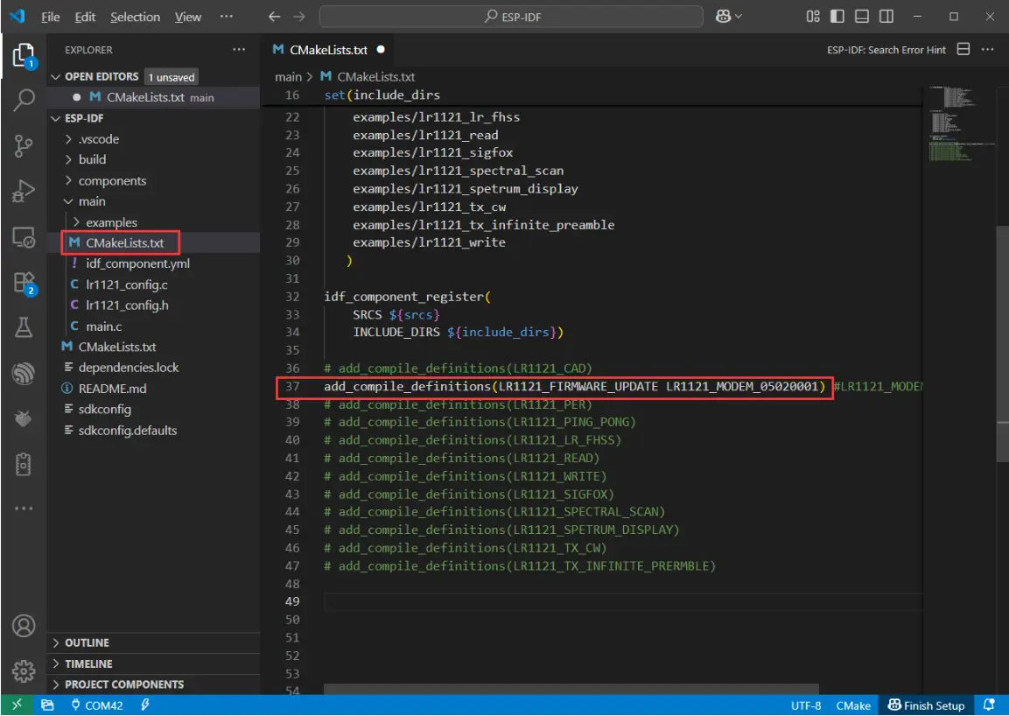Open the Search view in activity bar
The width and height of the screenshot is (1009, 716).
click(x=24, y=101)
